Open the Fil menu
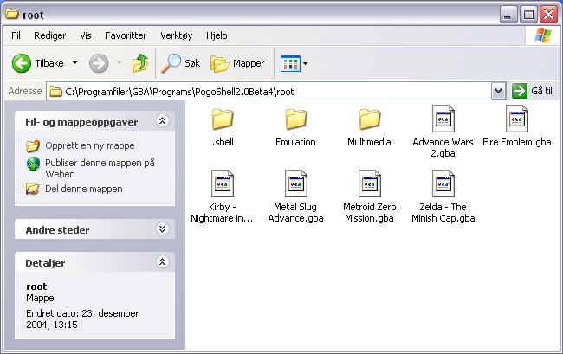Screen dimensions: 563x354 click(16, 35)
